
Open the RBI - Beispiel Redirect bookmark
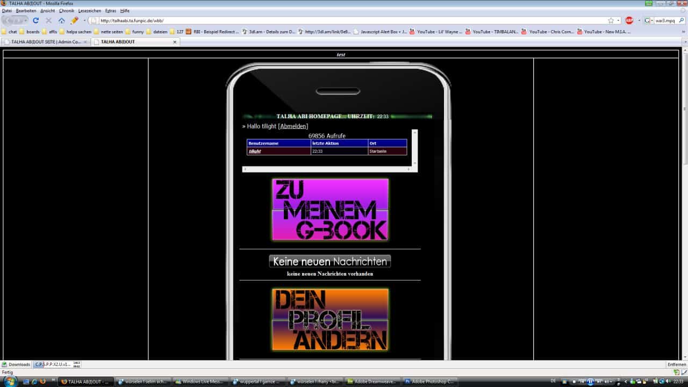[x=212, y=32]
